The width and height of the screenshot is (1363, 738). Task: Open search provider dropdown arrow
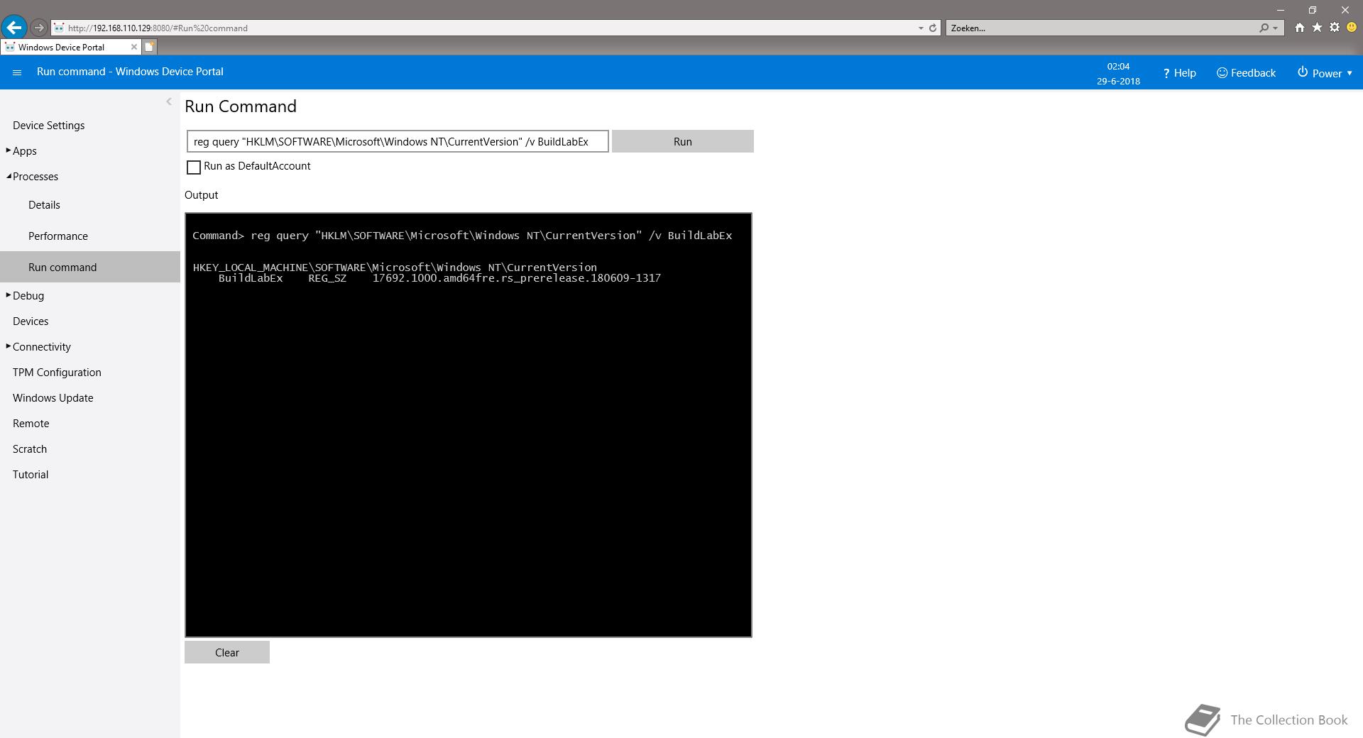[x=1276, y=28]
